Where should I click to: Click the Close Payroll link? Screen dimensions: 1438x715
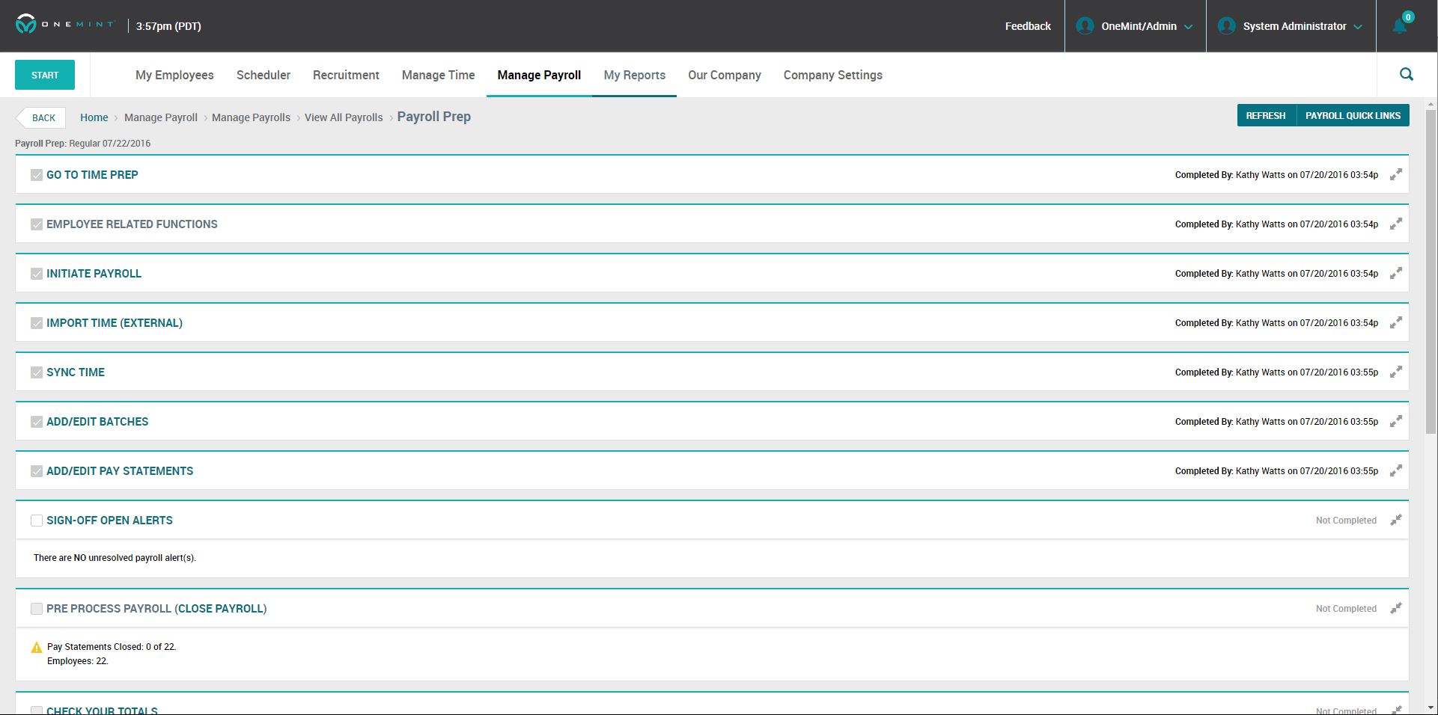(220, 609)
